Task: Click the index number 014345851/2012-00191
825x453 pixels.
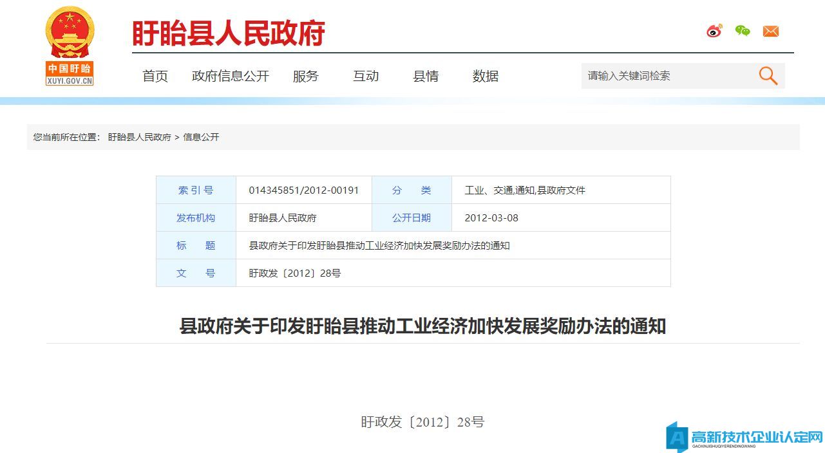Action: coord(304,190)
